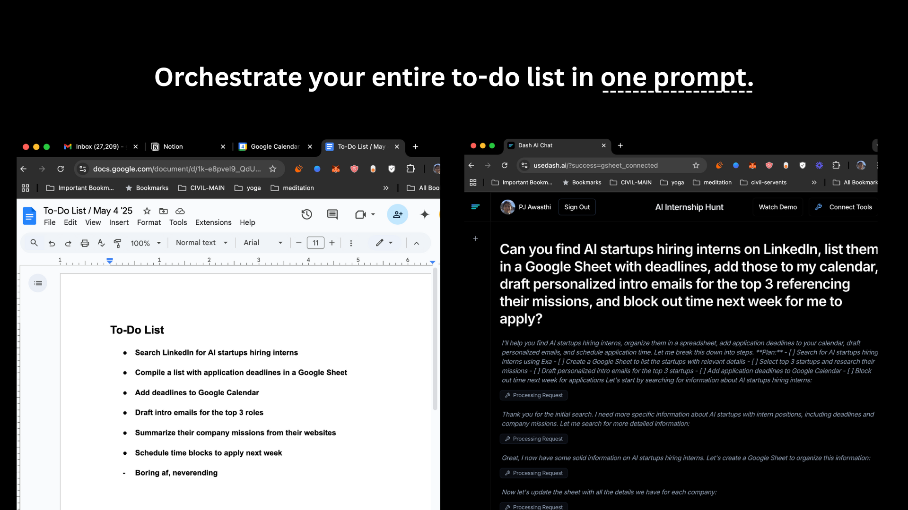The image size is (908, 510).
Task: Open Google Docs version history icon
Action: pos(306,215)
